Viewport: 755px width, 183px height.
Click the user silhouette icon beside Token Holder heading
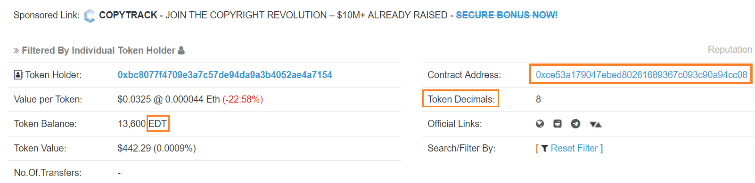tap(181, 50)
